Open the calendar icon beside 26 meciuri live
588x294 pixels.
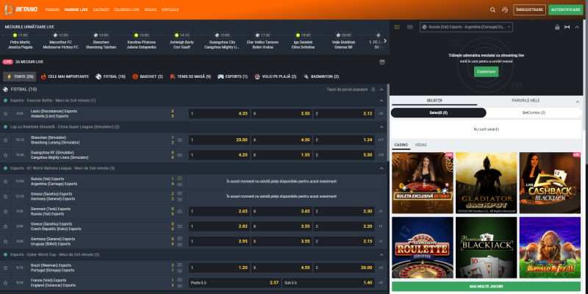pos(382,62)
